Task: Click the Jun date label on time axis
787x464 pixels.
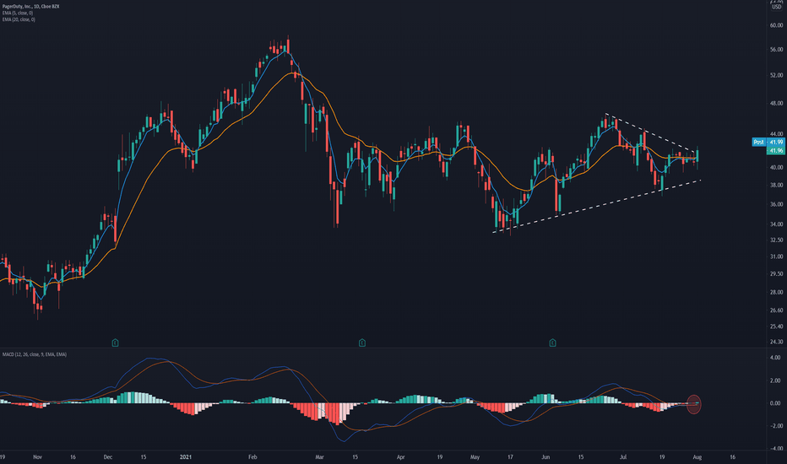Action: point(545,457)
